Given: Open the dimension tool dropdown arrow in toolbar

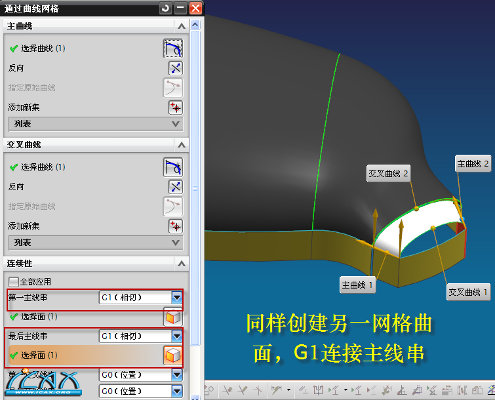Looking at the screenshot, I should click(288, 390).
